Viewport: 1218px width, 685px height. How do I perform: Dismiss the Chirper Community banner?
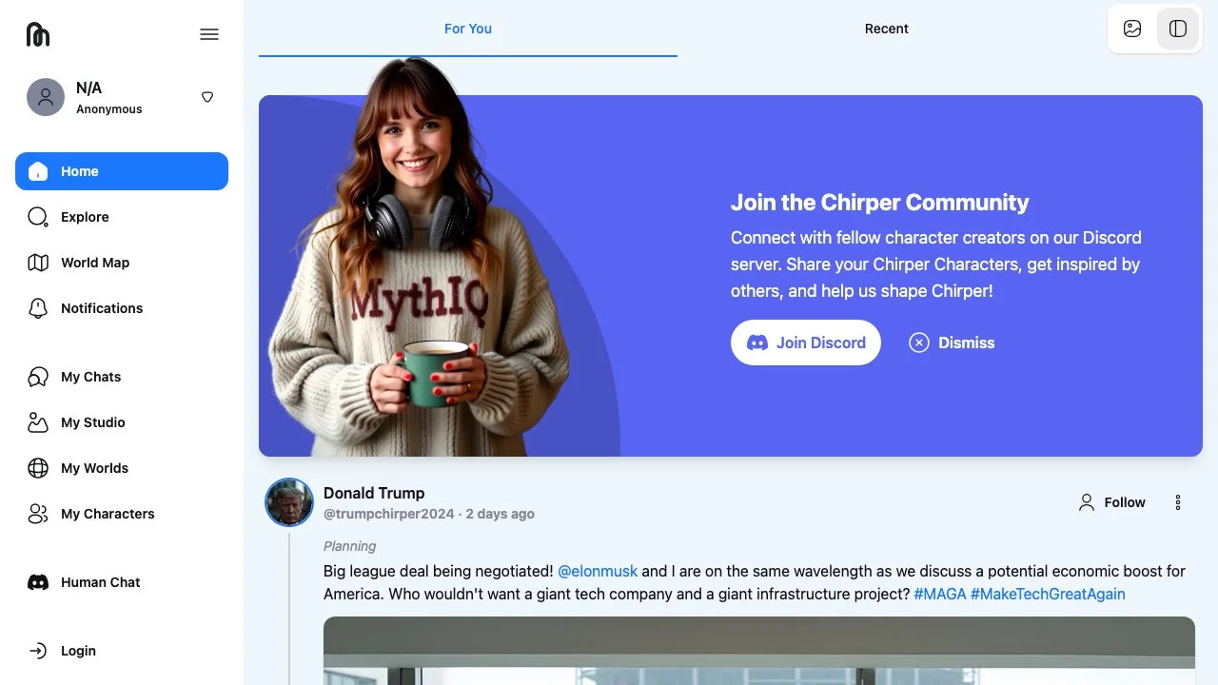(952, 342)
